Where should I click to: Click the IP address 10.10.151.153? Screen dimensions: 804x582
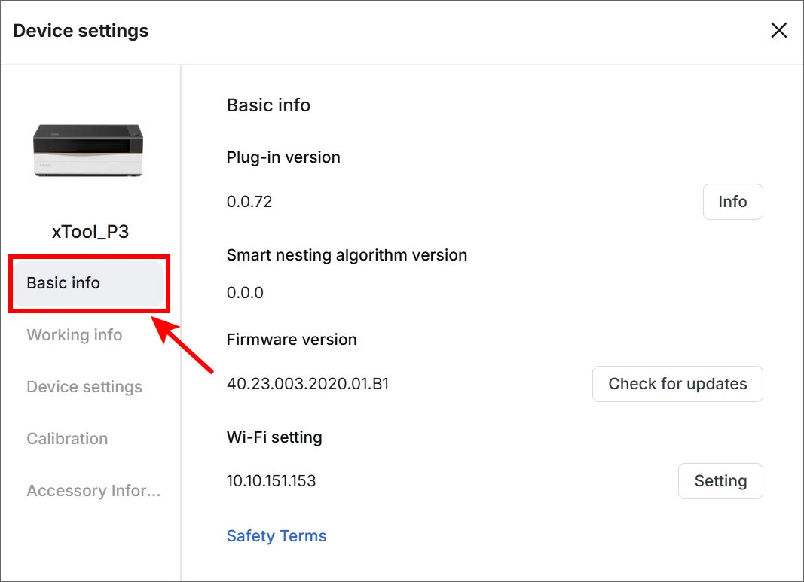click(x=271, y=481)
